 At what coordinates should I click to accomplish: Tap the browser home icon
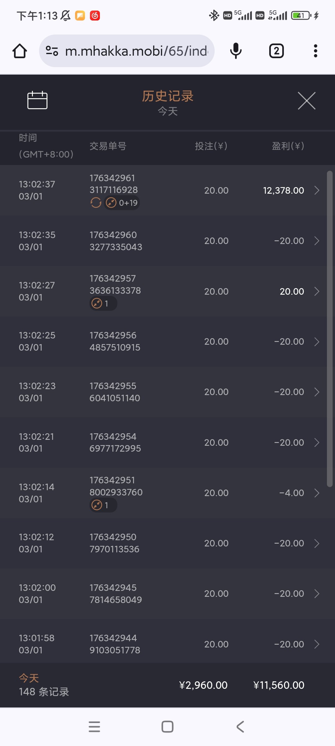click(20, 51)
